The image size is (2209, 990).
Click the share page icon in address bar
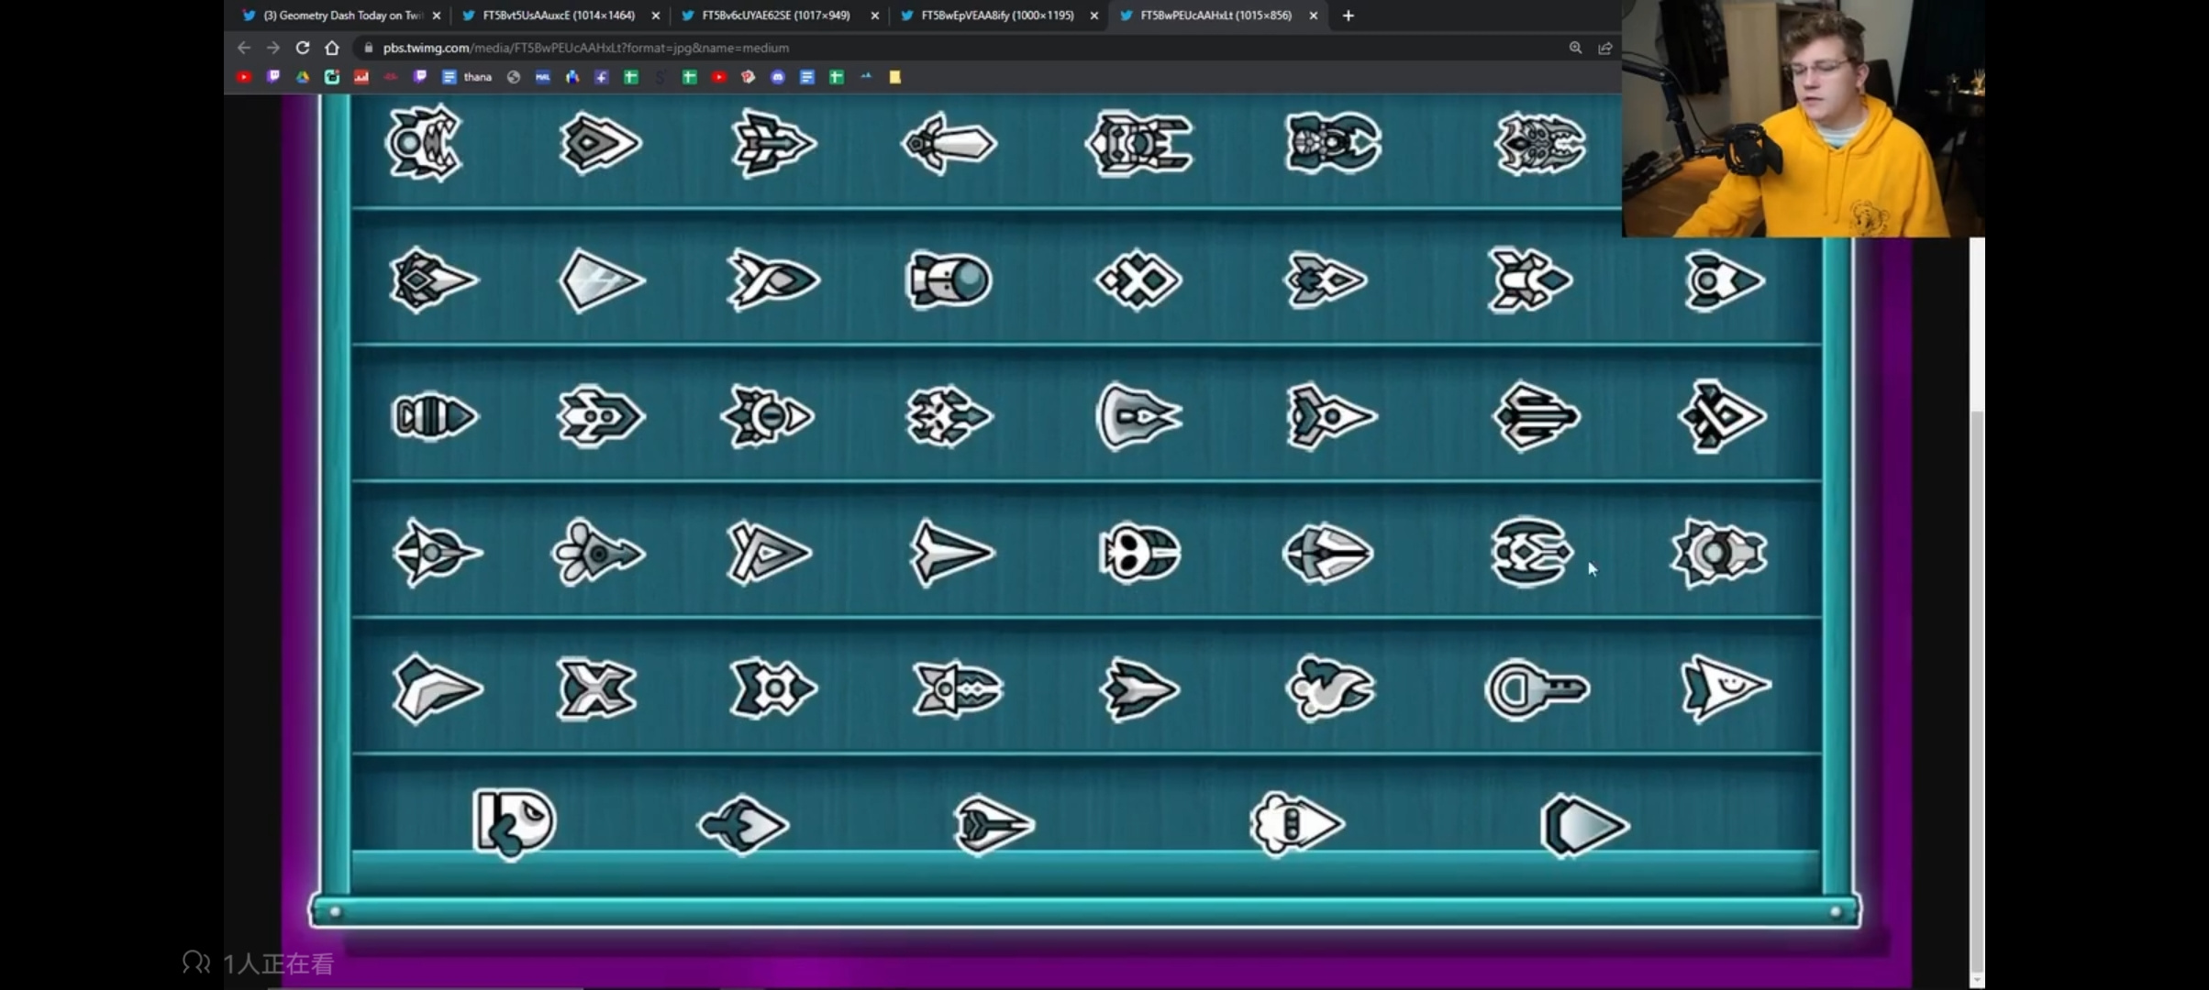[1604, 48]
